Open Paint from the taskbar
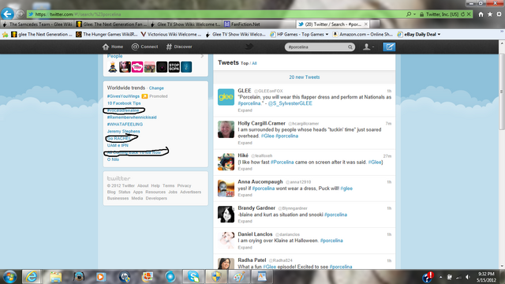This screenshot has height=284, width=505. tap(239, 277)
